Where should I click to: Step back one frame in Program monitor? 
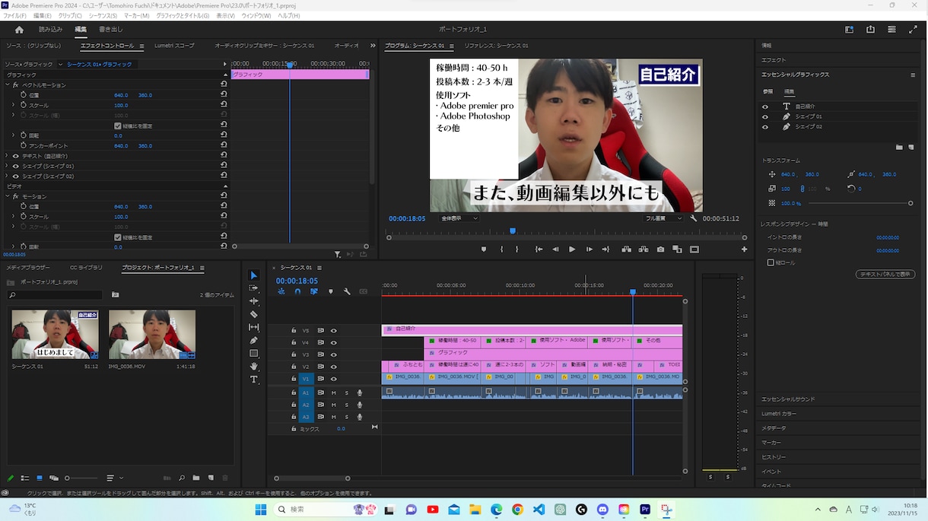(555, 249)
